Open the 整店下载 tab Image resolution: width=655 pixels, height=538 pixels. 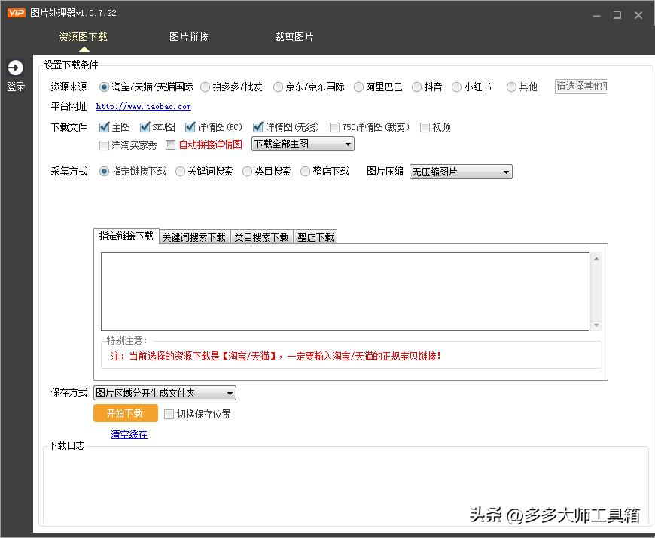point(315,236)
